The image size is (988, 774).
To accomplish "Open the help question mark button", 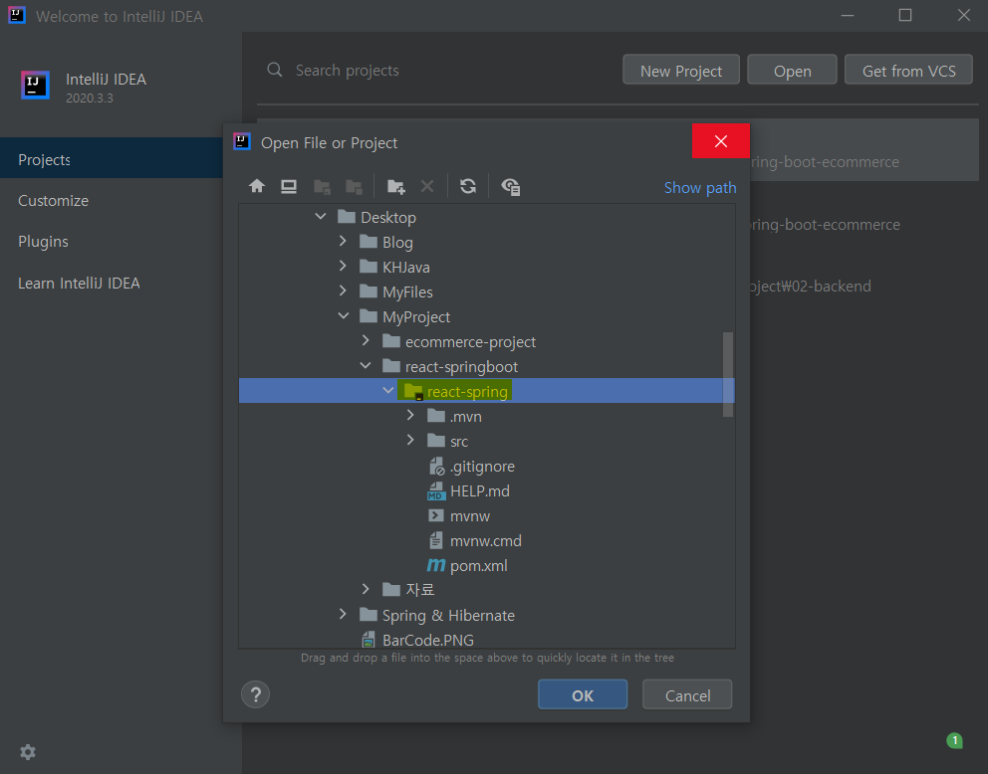I will pyautogui.click(x=255, y=694).
